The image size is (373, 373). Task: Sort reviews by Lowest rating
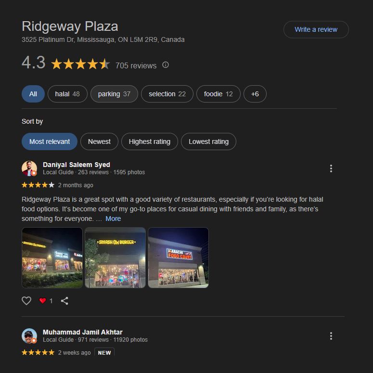click(208, 141)
